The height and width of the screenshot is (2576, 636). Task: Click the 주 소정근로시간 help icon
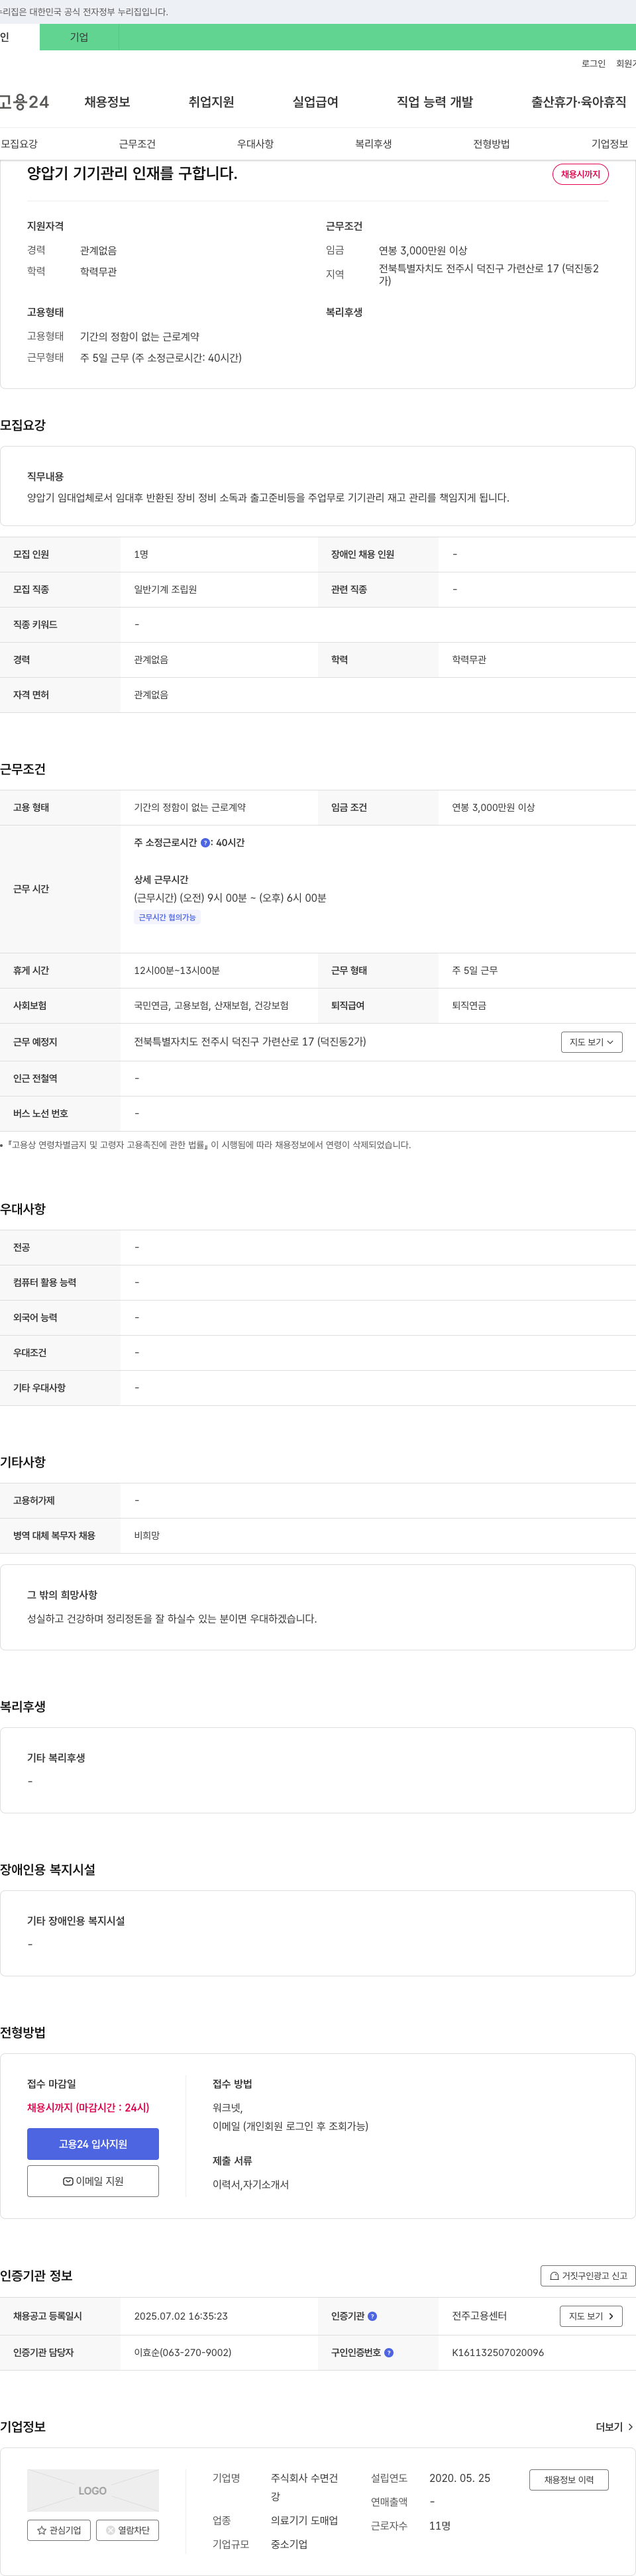(205, 843)
